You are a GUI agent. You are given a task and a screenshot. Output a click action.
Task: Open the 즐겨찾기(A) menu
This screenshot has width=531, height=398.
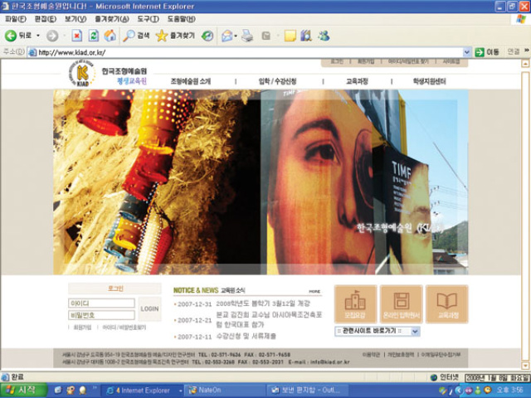(x=112, y=19)
